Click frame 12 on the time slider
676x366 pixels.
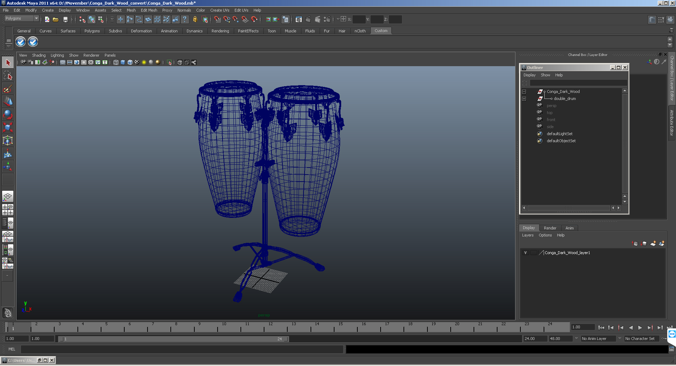(x=270, y=327)
